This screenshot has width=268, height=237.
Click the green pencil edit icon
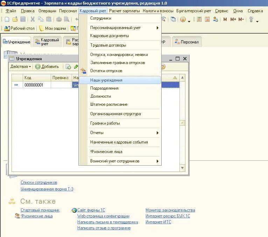76,67
